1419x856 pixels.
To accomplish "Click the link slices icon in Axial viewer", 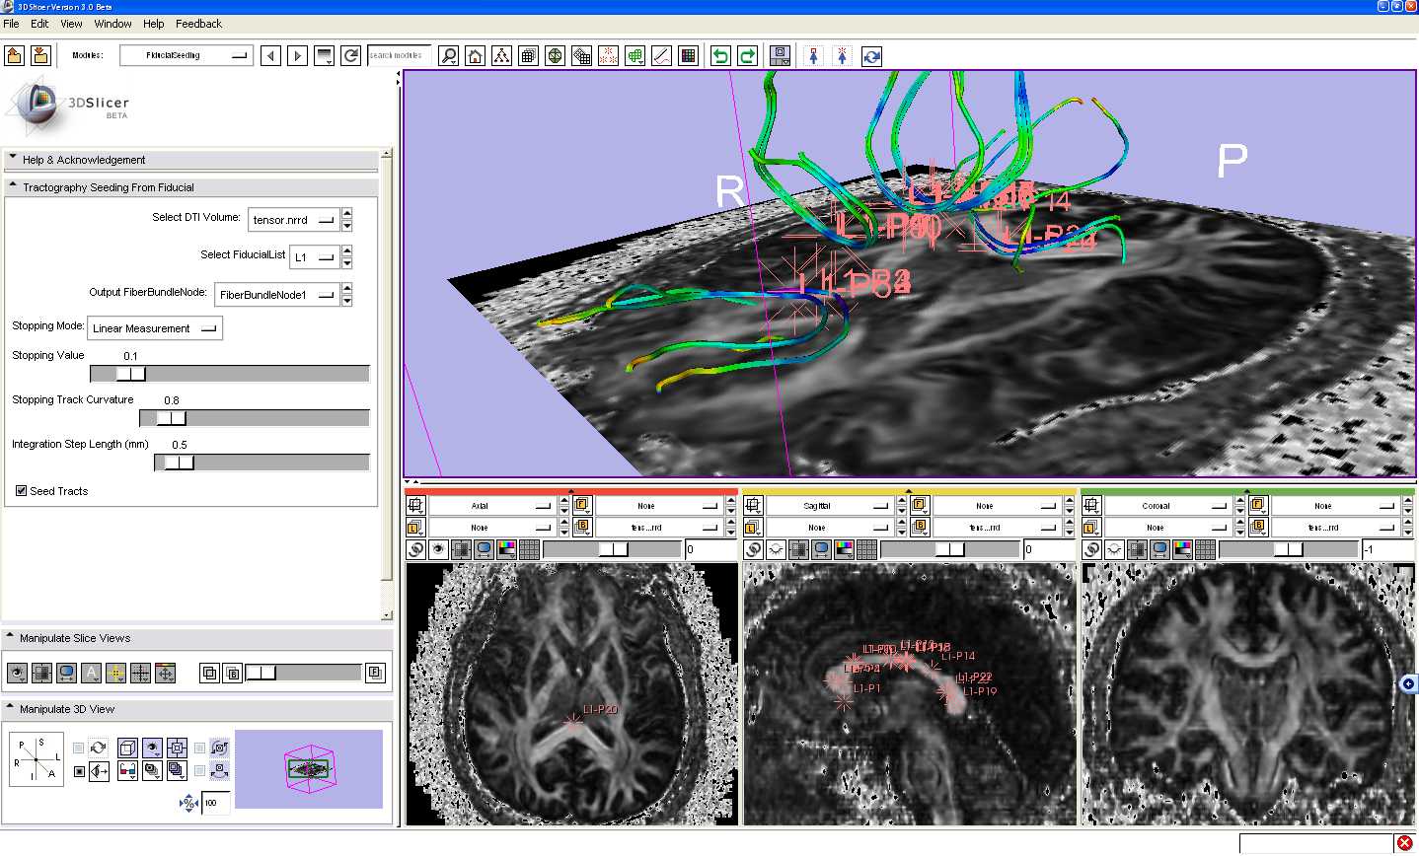I will pyautogui.click(x=416, y=549).
